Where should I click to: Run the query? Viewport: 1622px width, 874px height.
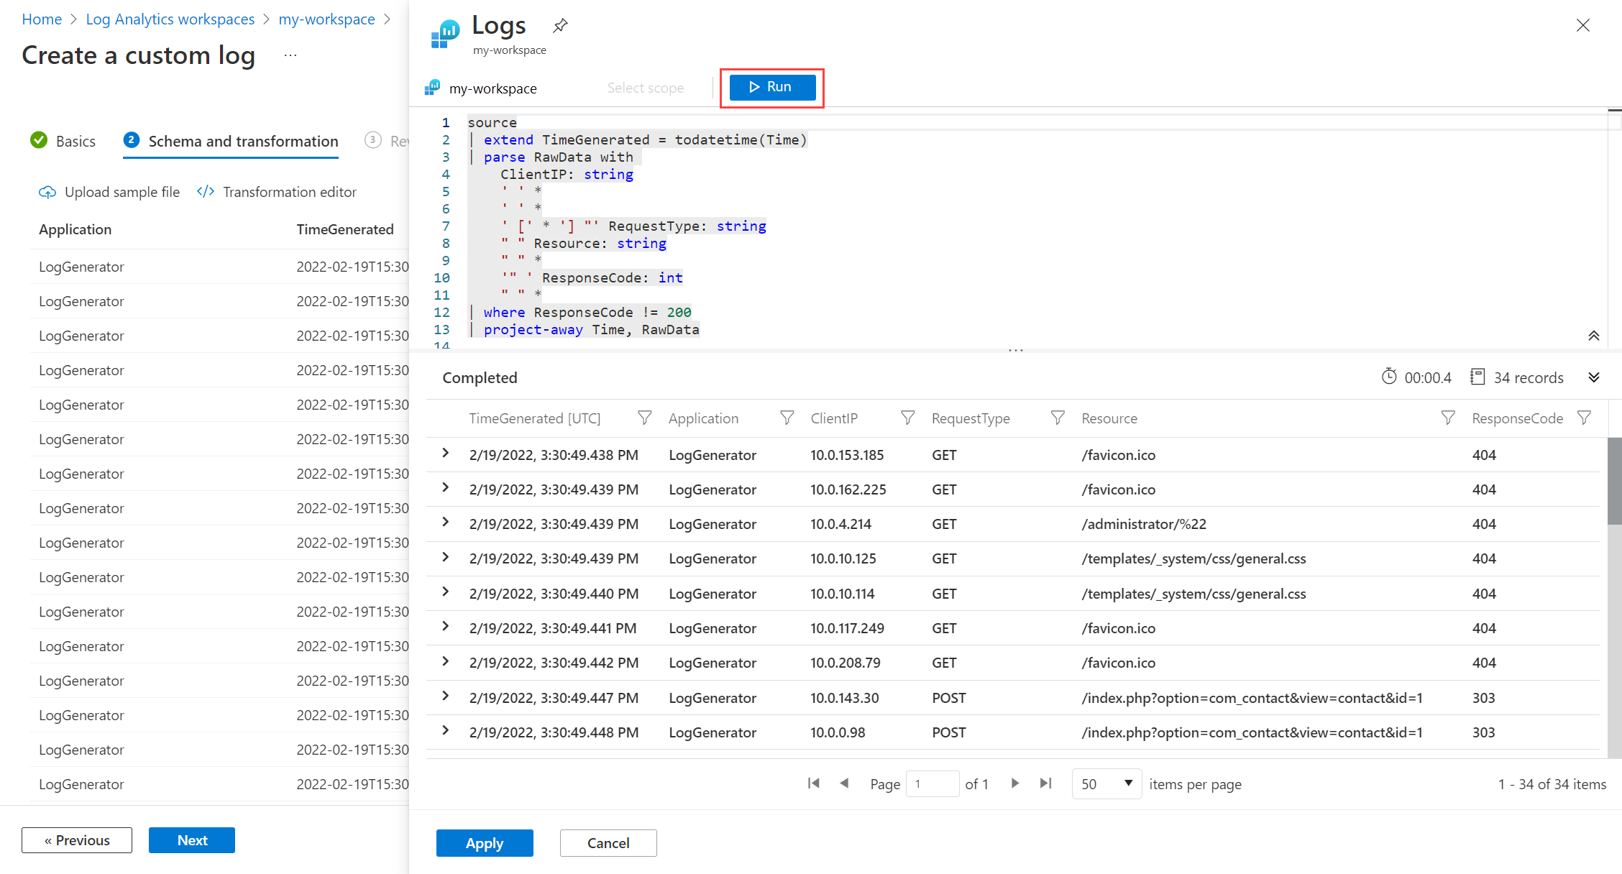coord(772,87)
